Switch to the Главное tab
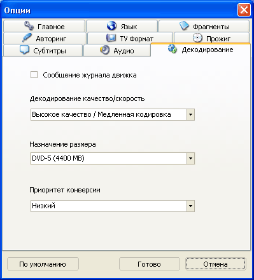254x280 pixels. pos(44,26)
